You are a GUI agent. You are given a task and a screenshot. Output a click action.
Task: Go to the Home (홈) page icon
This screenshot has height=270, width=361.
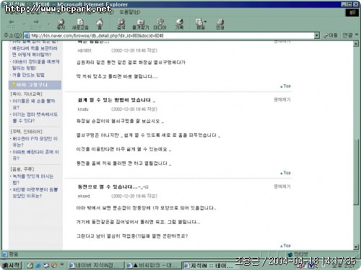(100, 22)
